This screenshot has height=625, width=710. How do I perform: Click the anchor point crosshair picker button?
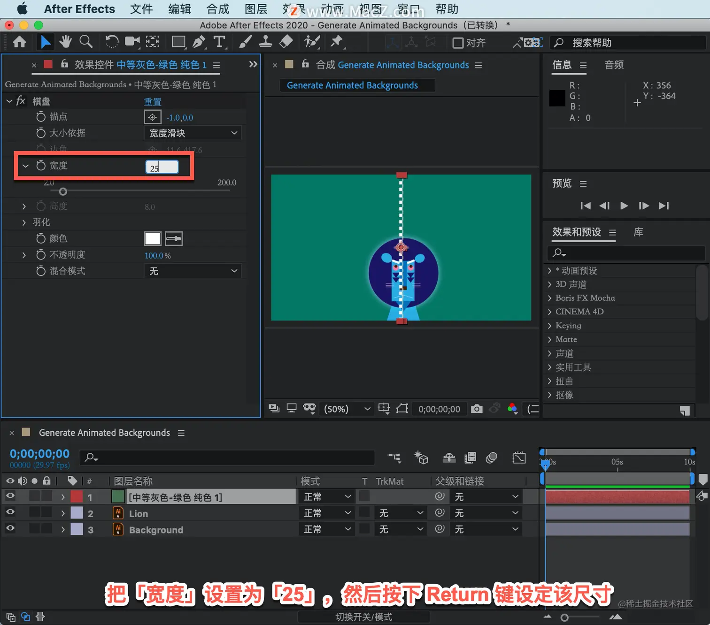(152, 117)
